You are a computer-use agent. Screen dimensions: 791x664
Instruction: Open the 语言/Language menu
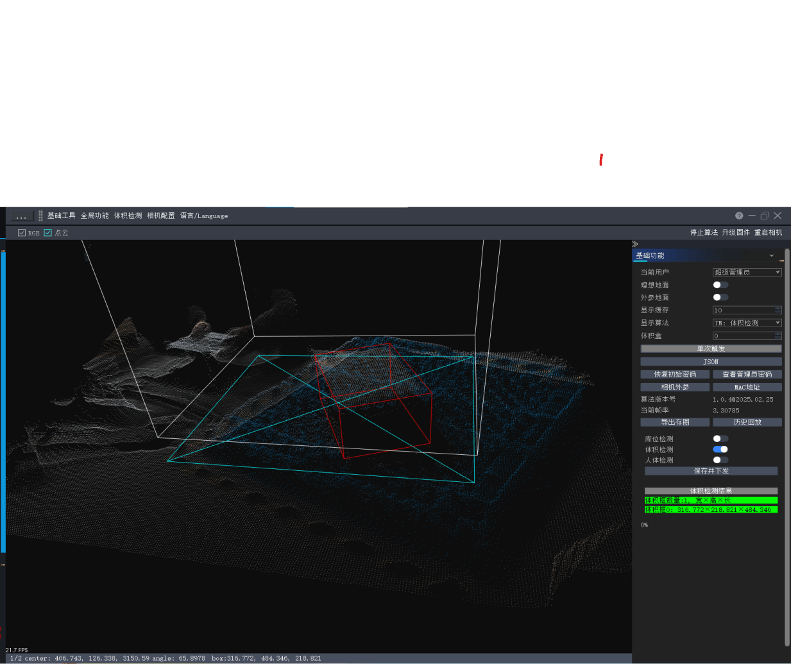click(x=204, y=216)
